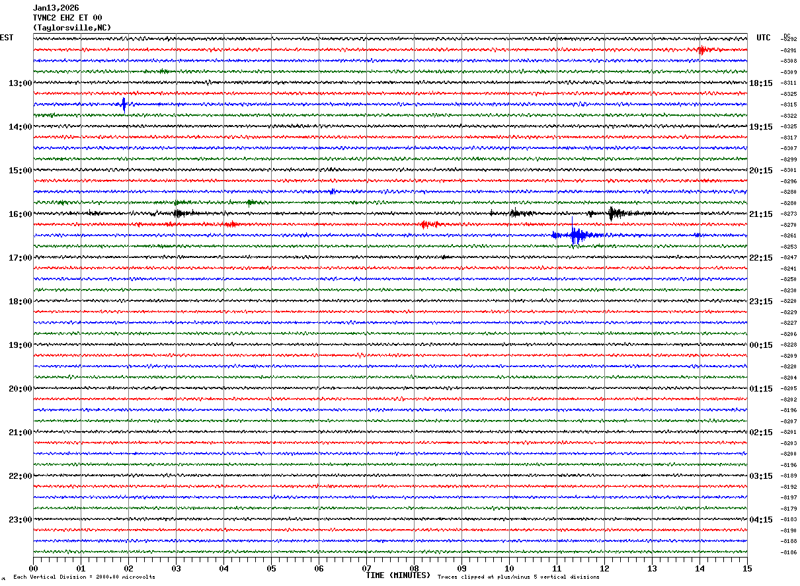Screen dimensions: 800x586
Task: Click the Jan13,2026 date label
Action: [56, 8]
